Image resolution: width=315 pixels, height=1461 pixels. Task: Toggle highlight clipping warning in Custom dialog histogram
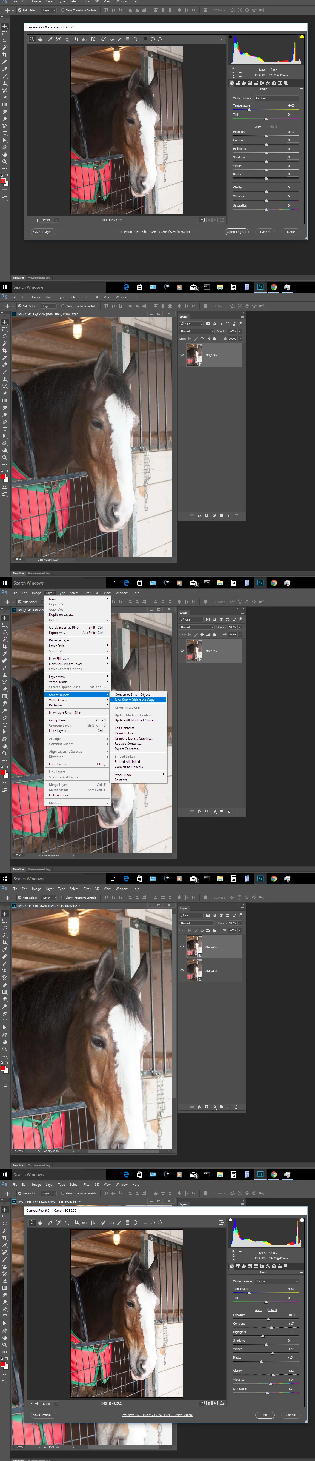tap(301, 1220)
